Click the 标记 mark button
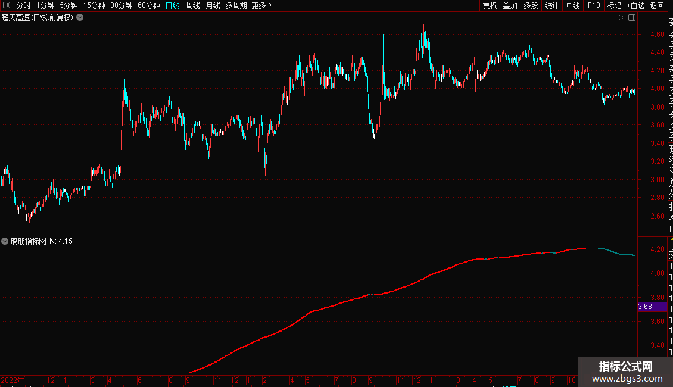 click(614, 5)
